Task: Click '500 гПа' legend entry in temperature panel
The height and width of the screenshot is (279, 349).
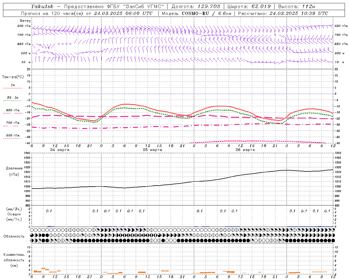Action: tap(13, 135)
